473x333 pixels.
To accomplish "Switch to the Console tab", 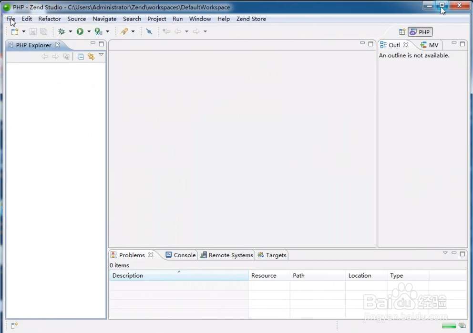I will click(x=181, y=255).
